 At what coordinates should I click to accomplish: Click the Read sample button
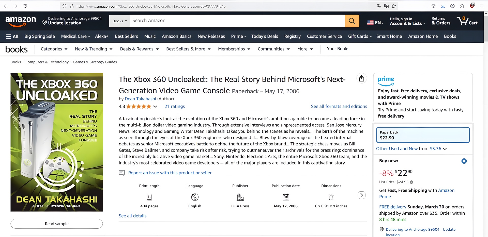pos(57,224)
